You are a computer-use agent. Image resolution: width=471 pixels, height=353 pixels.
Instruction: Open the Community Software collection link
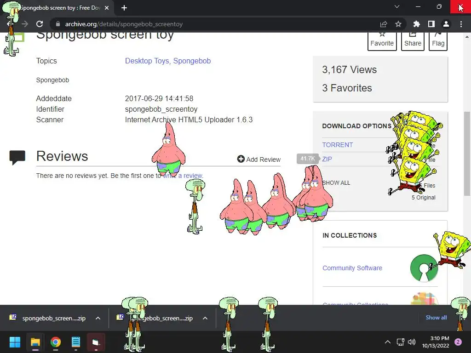(352, 268)
